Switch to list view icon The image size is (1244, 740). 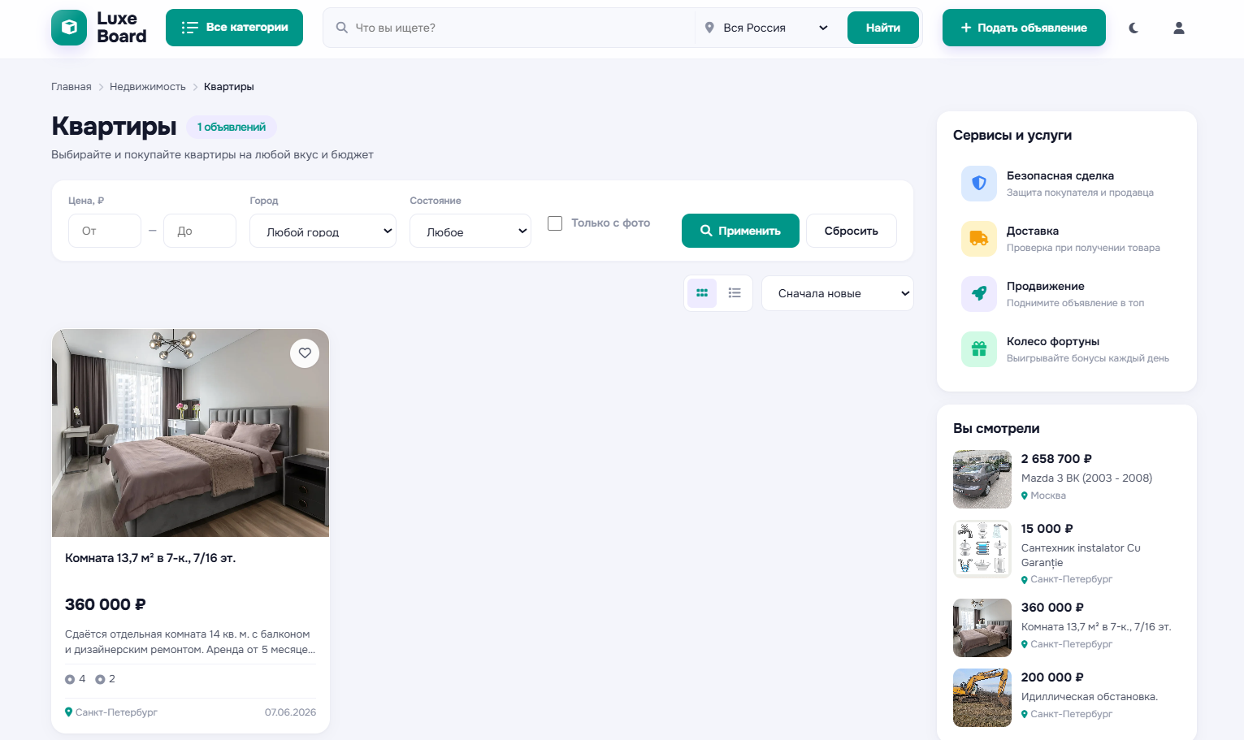pyautogui.click(x=735, y=293)
